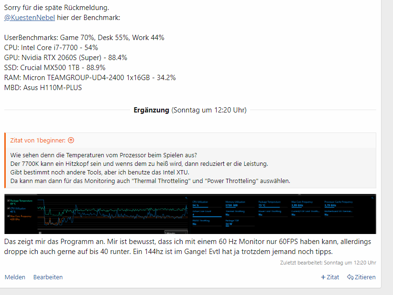Select the 'MBD: Asus H110M-PLUS' line
This screenshot has height=295, width=393.
tap(43, 88)
